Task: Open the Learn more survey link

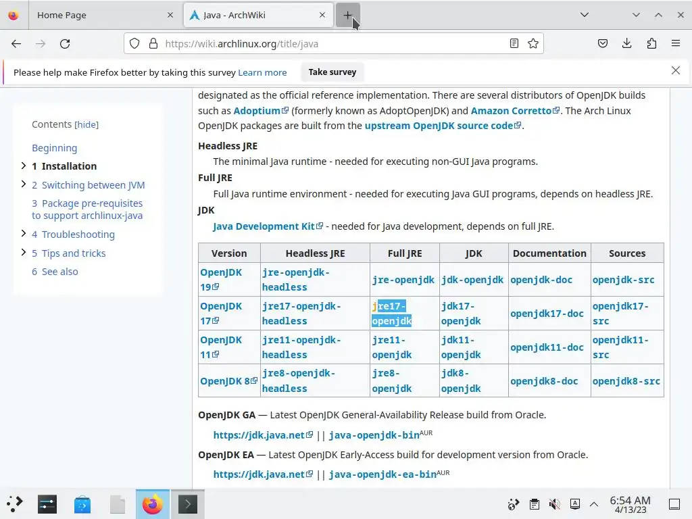Action: click(262, 72)
